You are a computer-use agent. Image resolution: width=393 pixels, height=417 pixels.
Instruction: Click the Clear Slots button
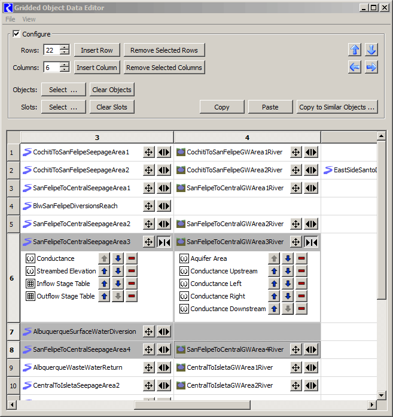(112, 107)
